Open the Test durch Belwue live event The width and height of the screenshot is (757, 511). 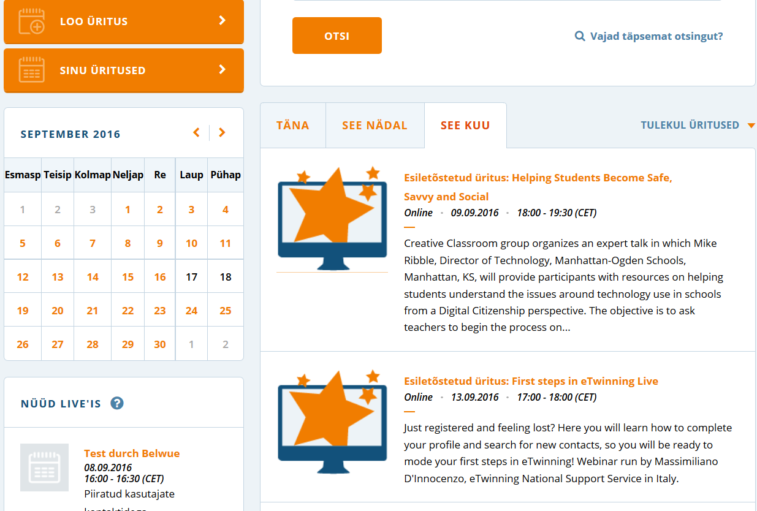[132, 453]
